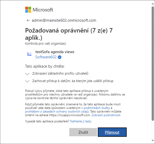Click the vertical scrollbar thumb
Viewport: 155px width, 144px height.
click(x=153, y=63)
